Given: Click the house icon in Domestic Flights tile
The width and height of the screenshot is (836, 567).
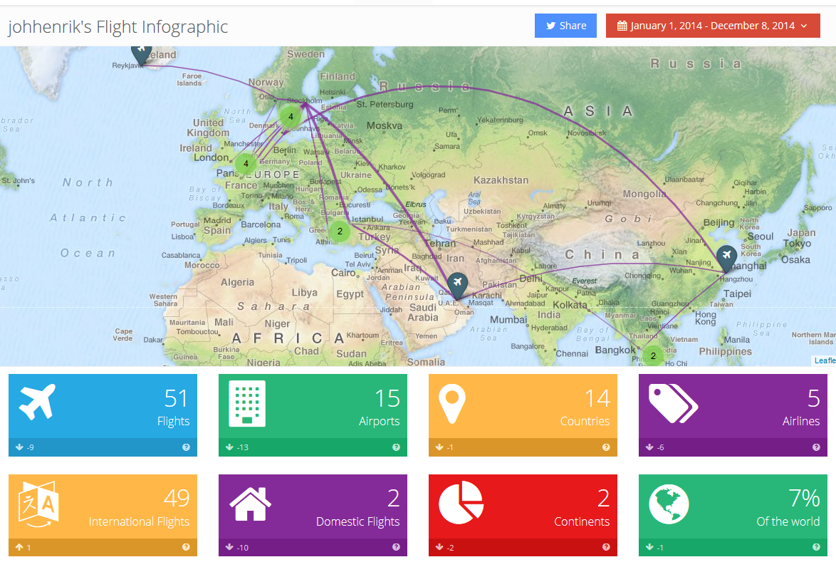Looking at the screenshot, I should (250, 503).
